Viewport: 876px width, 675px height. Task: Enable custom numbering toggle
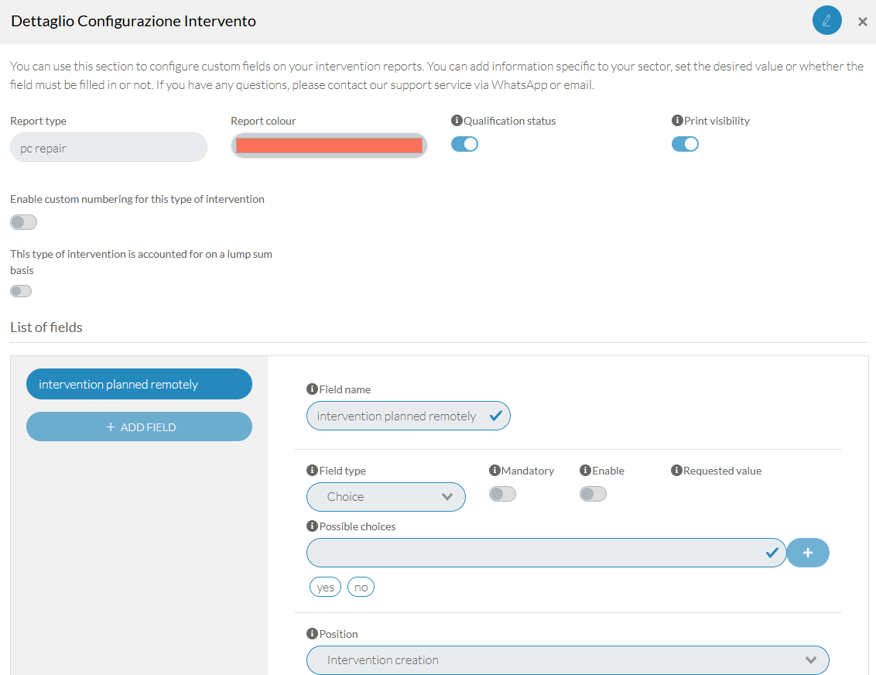coord(23,222)
